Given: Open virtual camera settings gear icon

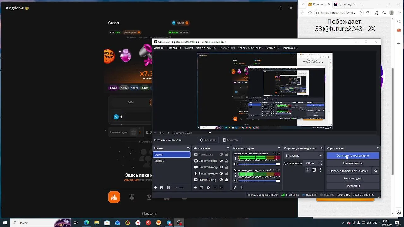Looking at the screenshot, I should click(x=376, y=171).
